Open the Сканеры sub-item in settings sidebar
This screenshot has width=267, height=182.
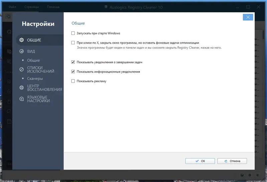(x=35, y=79)
